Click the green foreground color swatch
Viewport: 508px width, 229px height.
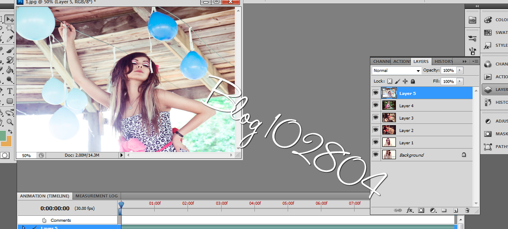click(3, 135)
